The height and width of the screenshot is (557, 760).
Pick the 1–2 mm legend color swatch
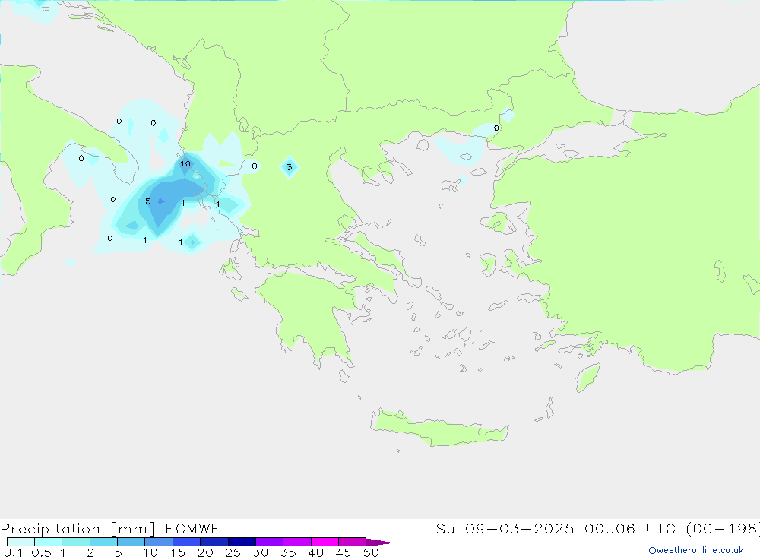(76, 542)
